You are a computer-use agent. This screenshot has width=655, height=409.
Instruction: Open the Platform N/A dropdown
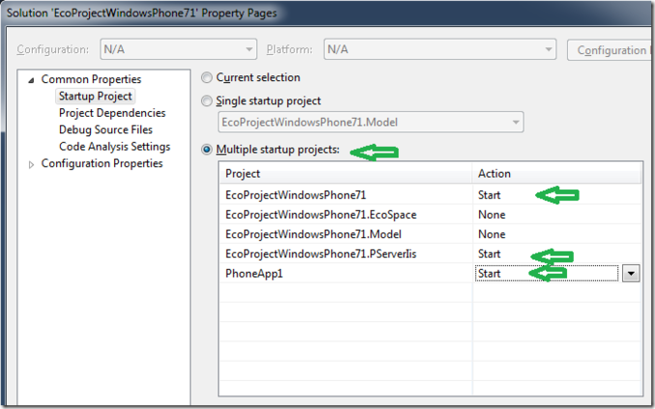440,49
